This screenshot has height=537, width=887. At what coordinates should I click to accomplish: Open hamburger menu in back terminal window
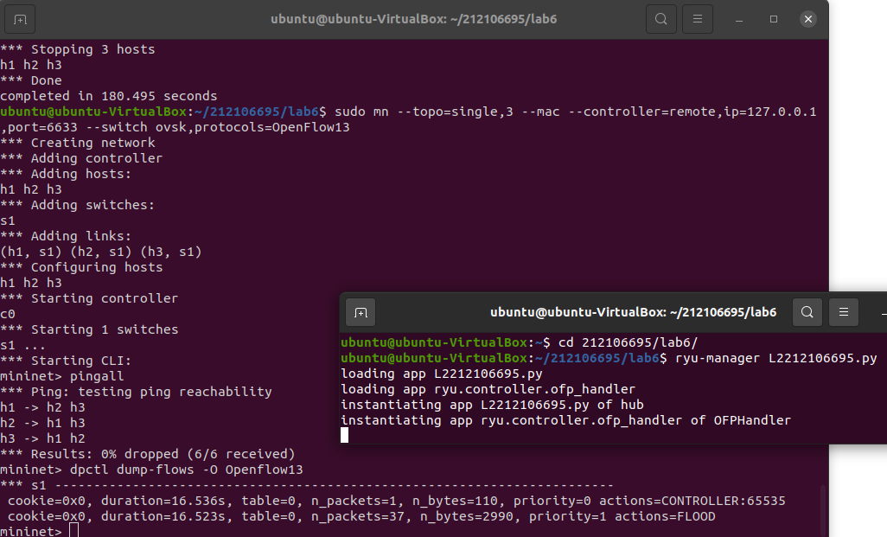pyautogui.click(x=698, y=19)
